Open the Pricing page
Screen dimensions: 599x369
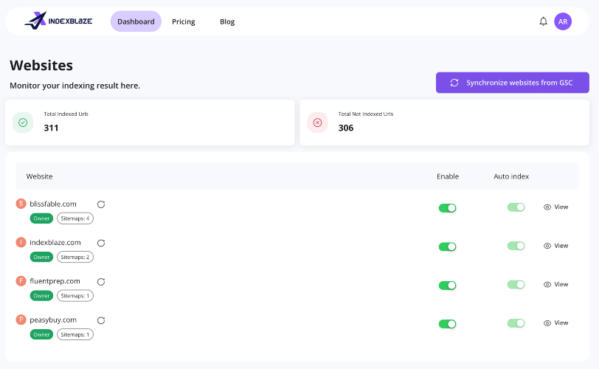184,21
